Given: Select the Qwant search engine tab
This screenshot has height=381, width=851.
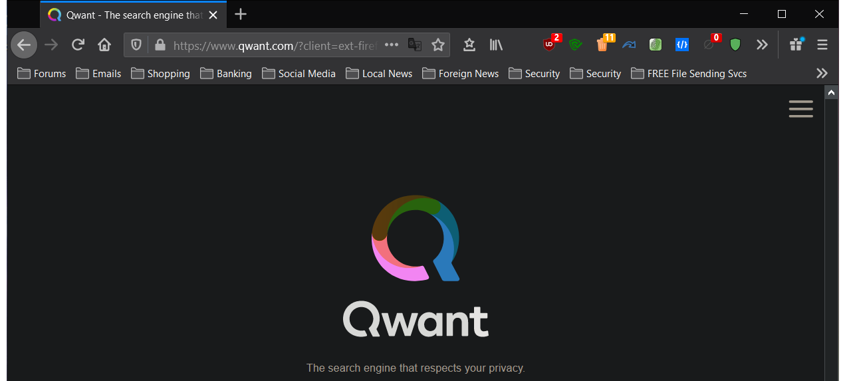Looking at the screenshot, I should [x=133, y=15].
